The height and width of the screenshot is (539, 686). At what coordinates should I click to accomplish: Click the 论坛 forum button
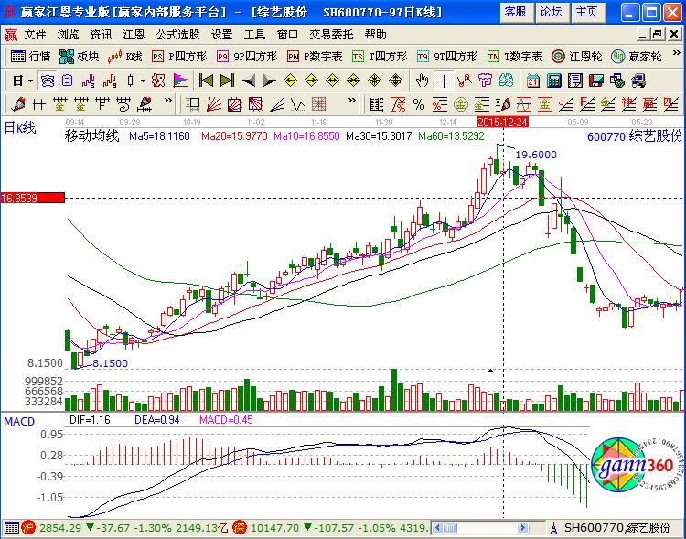(x=551, y=12)
